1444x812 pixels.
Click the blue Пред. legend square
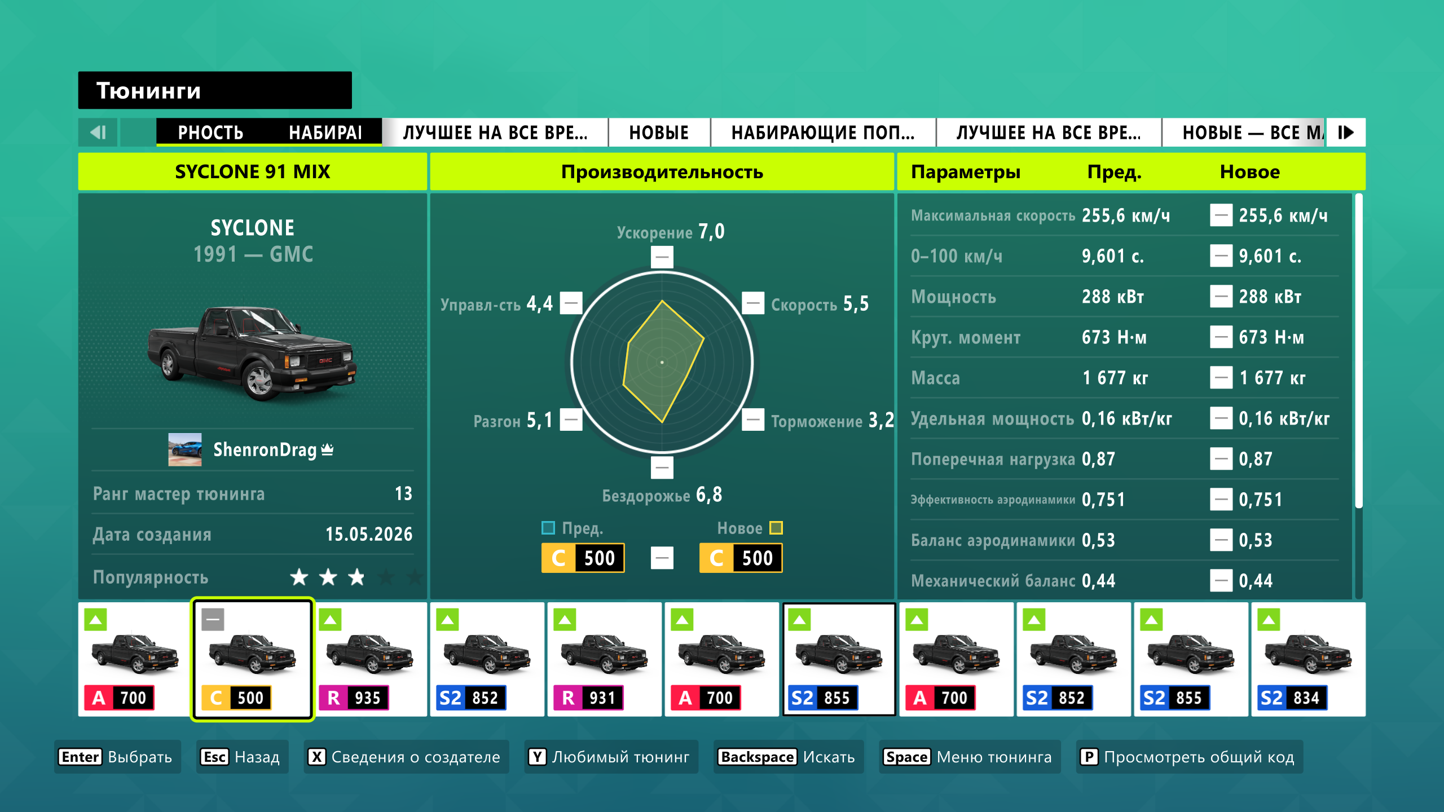tap(548, 528)
